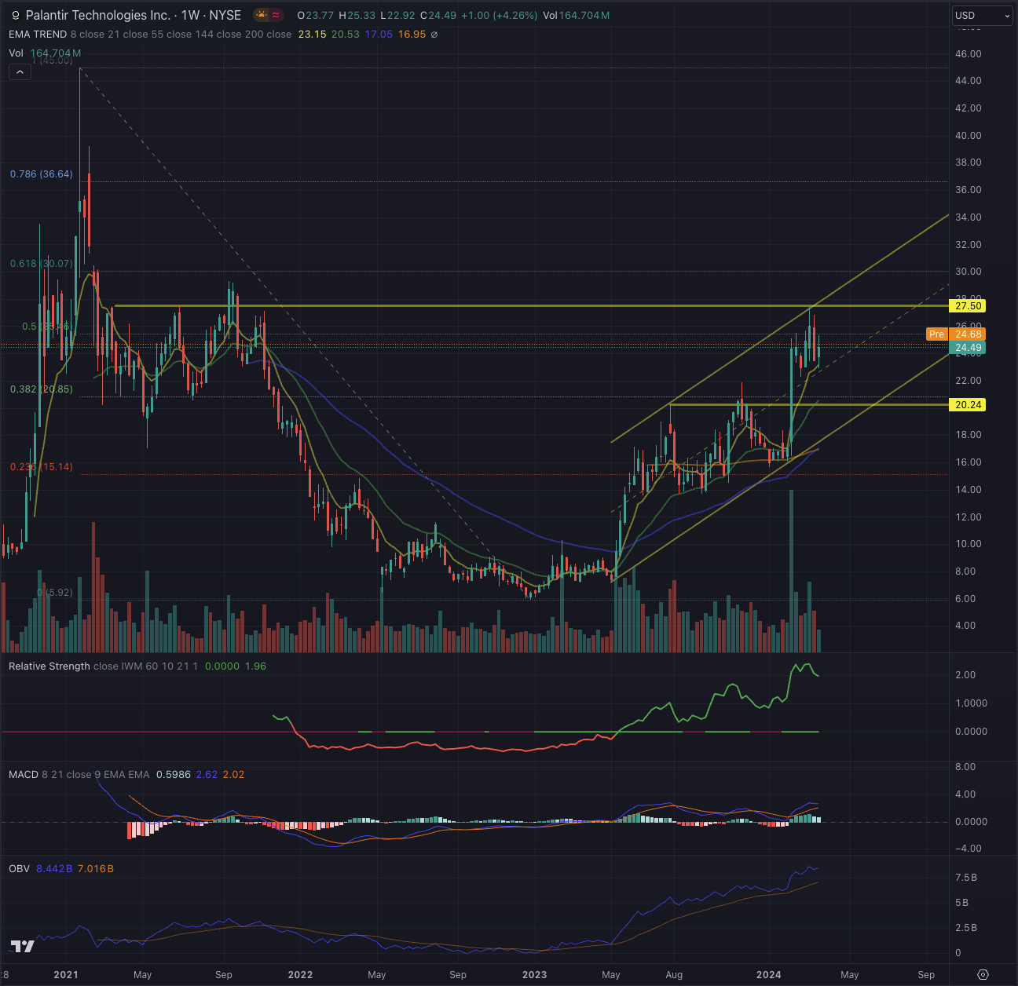Click the MACD line value 2.62
This screenshot has height=986, width=1018.
pos(207,775)
